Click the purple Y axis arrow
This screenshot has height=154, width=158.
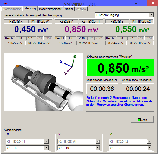pos(70,69)
